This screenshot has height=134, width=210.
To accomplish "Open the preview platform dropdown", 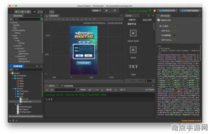I will 97,11.
